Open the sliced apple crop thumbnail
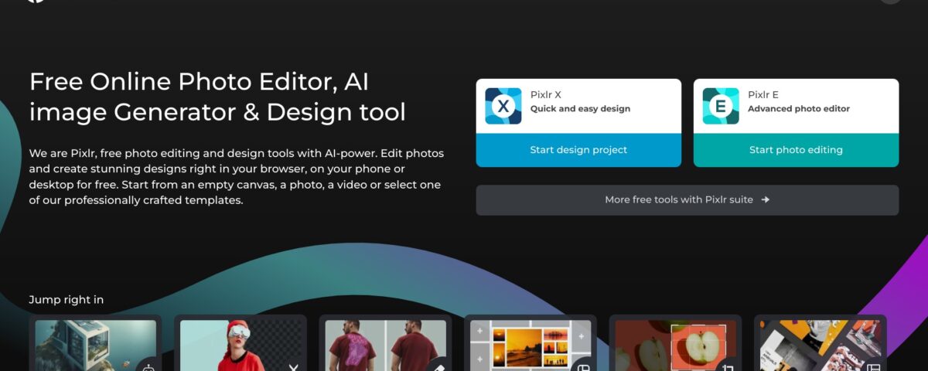 pos(665,344)
